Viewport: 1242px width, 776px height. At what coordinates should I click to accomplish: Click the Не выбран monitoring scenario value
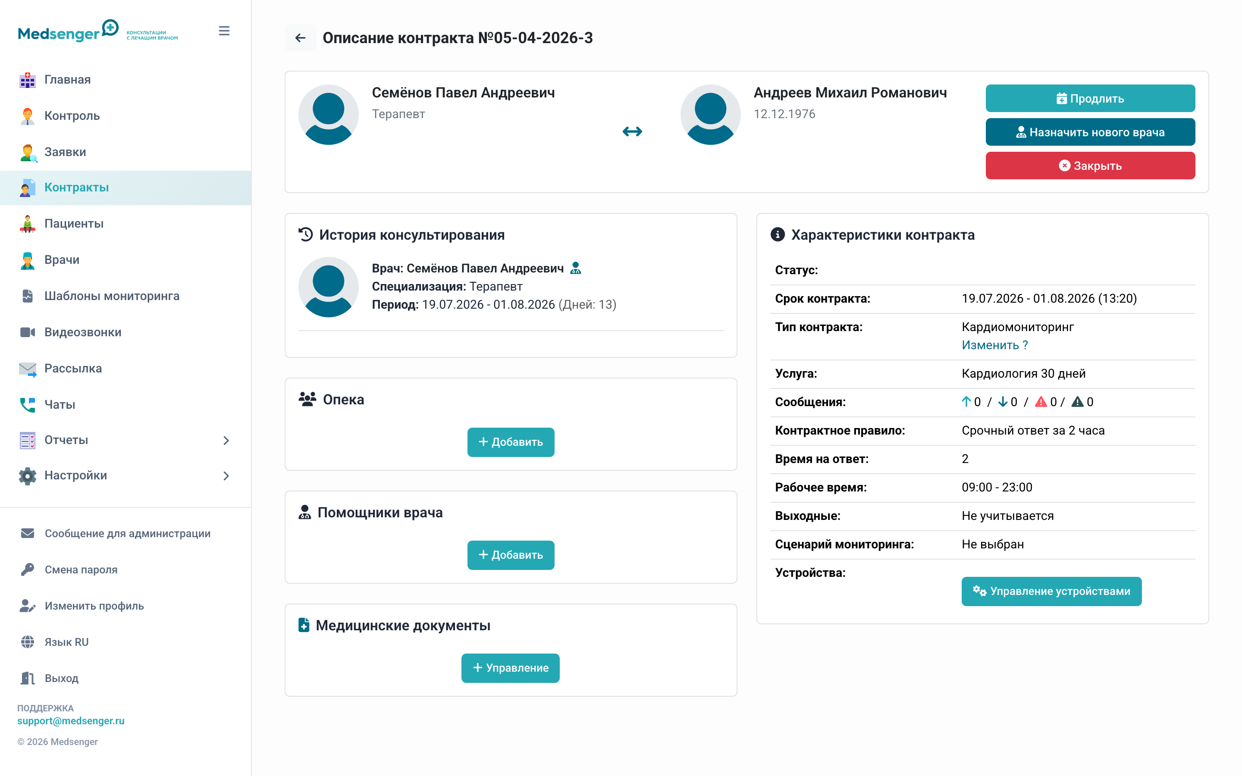pos(993,544)
